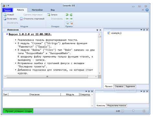
Task: Click horizontal scrollbar right arrow in Изменения
Action: pos(96,76)
